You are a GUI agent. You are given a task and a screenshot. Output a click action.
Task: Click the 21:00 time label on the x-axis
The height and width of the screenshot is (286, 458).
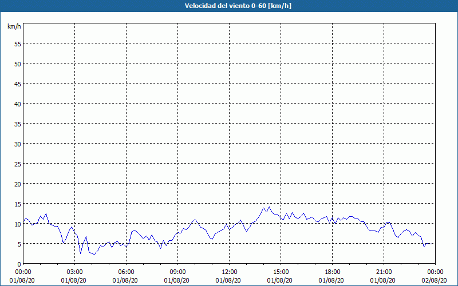[x=384, y=272]
